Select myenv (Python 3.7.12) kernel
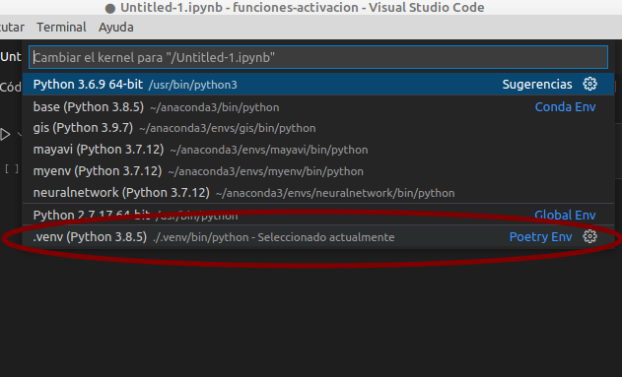Screen dimensions: 622x377 pos(318,171)
